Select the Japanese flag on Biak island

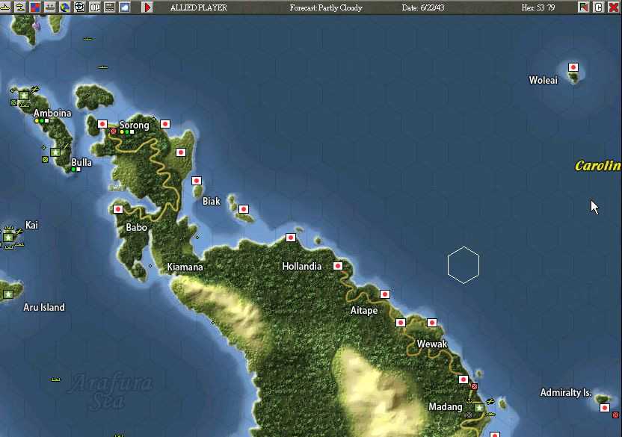244,209
